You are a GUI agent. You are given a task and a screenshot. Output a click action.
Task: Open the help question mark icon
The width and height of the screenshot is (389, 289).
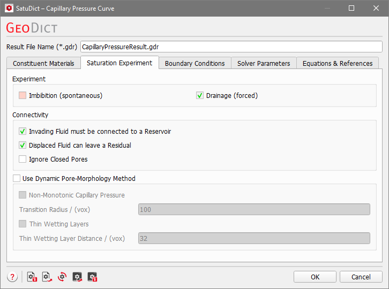[12, 277]
